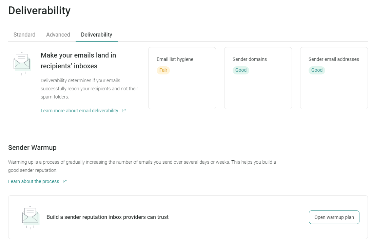372x247 pixels.
Task: Switch to the Standard tab
Action: point(24,35)
